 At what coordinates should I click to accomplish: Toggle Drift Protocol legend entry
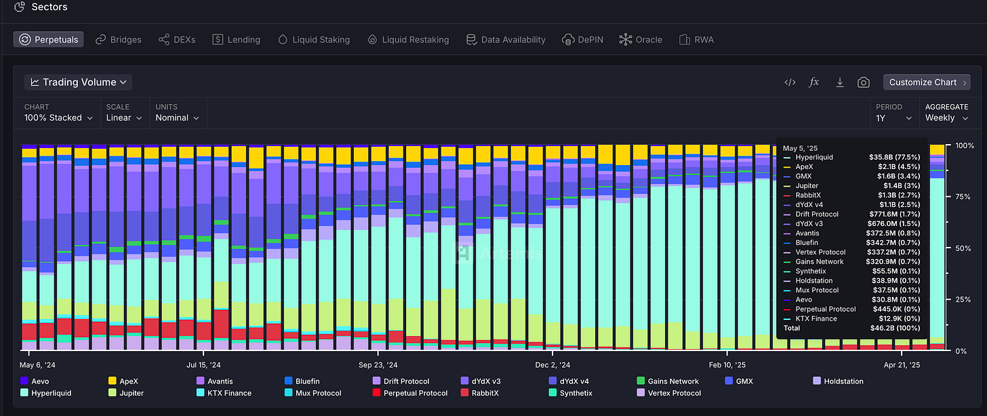pyautogui.click(x=401, y=382)
